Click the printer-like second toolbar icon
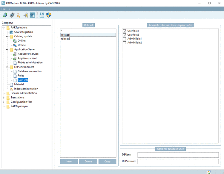Image resolution: width=224 pixels, height=174 pixels. [12, 15]
